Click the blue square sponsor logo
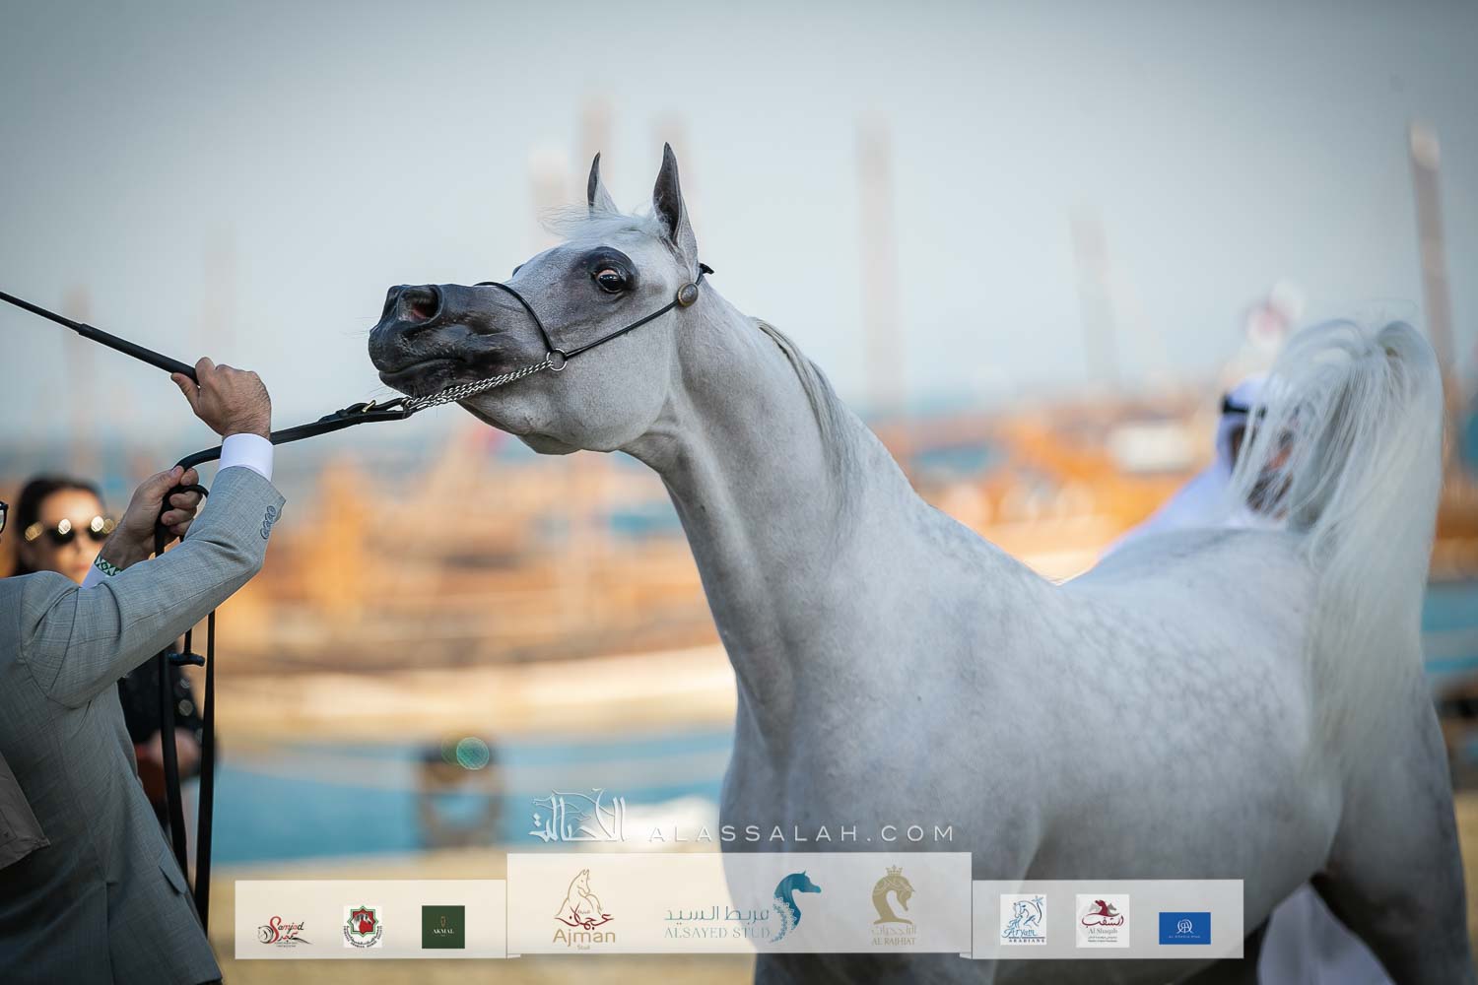Image resolution: width=1478 pixels, height=985 pixels. (1184, 927)
